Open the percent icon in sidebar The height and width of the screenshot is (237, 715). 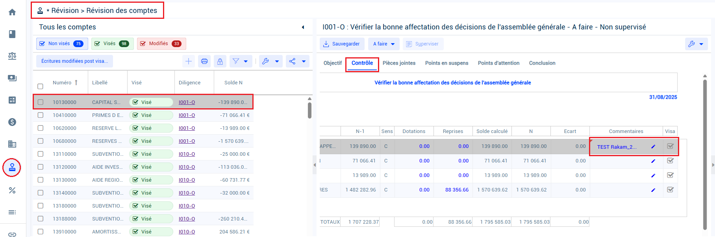coord(12,190)
